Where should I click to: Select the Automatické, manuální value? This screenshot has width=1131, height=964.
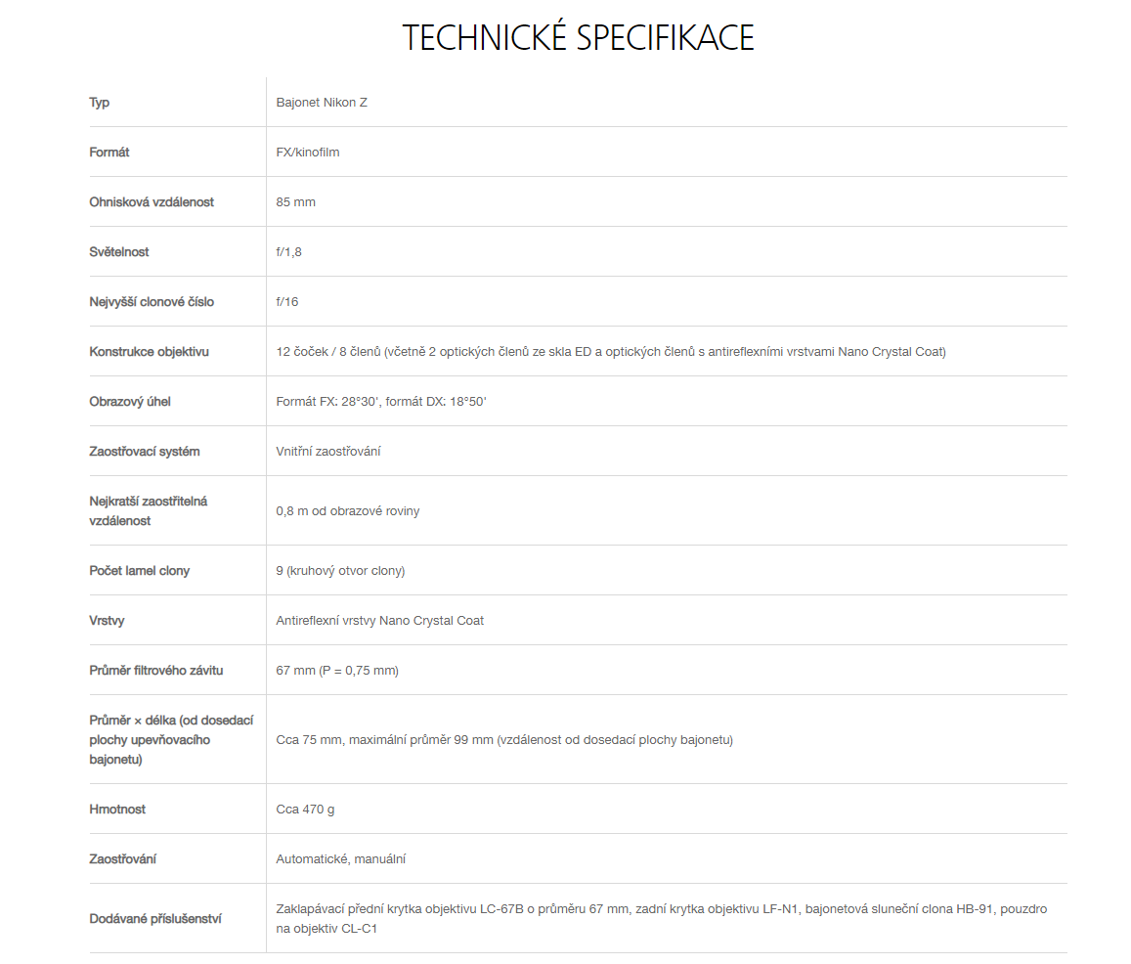click(341, 859)
